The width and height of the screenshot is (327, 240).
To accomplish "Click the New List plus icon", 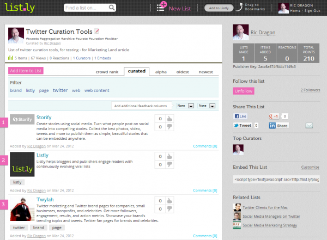I will 162,7.
